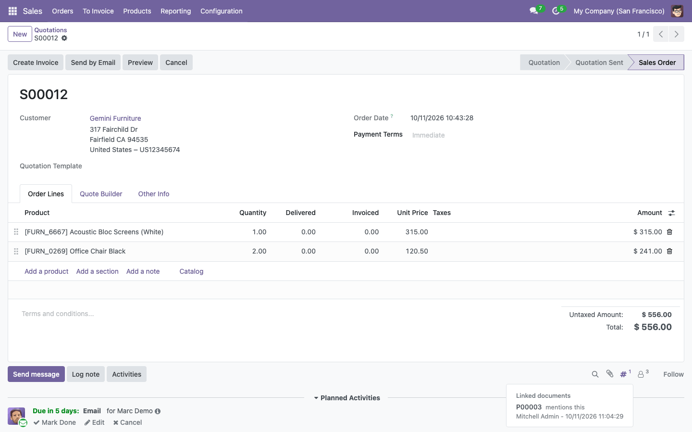Open the Configuration menu

coord(221,11)
